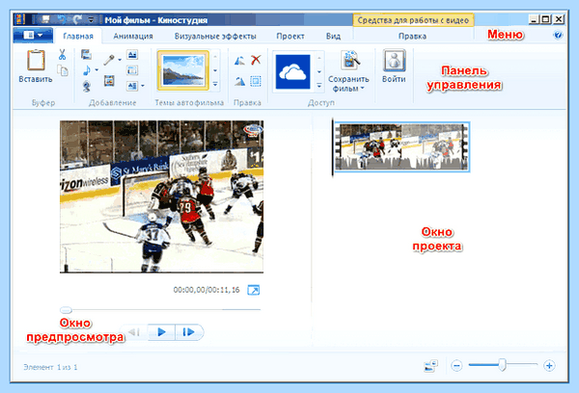Click the Сохранить фильм icon
579x393 pixels.
(349, 60)
